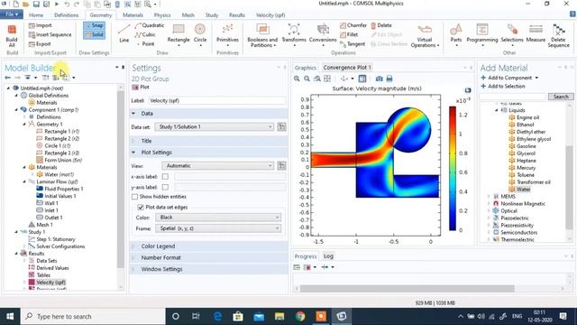The width and height of the screenshot is (577, 325).
Task: Toggle Solid draw setting
Action: (x=94, y=34)
